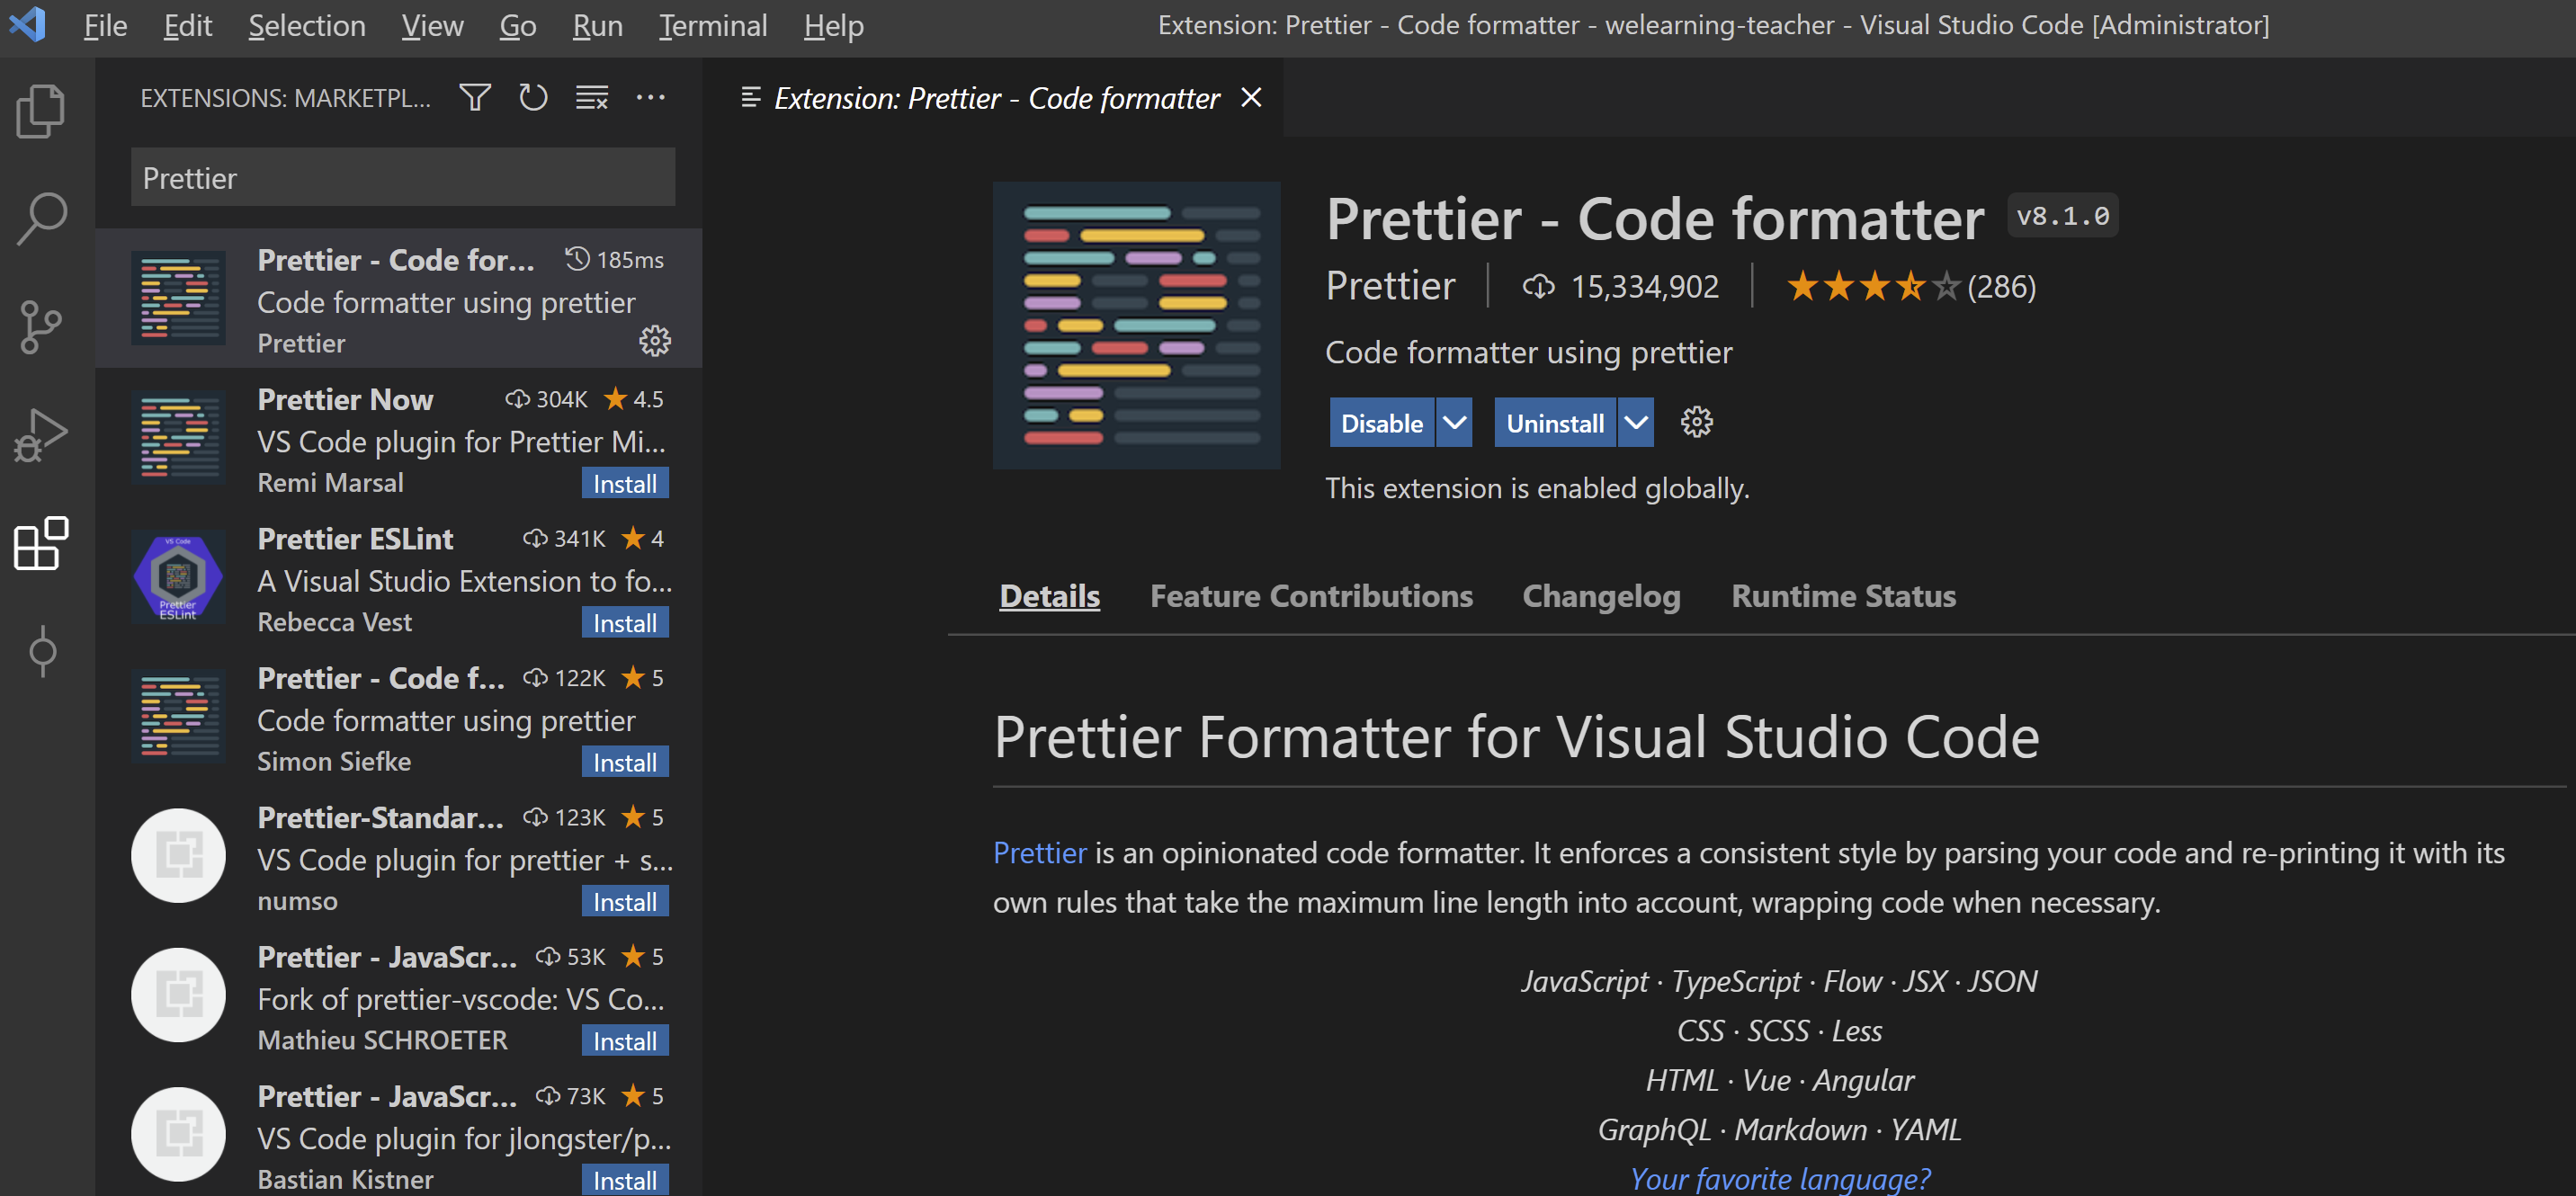Image resolution: width=2576 pixels, height=1196 pixels.
Task: Open the Explorer view in activity bar
Action: coord(41,110)
